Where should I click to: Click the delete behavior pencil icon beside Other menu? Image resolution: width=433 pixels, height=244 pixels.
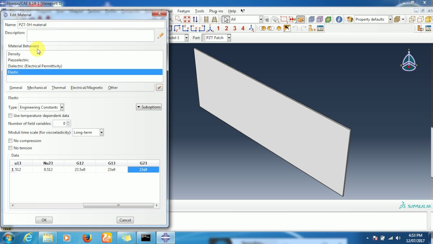point(159,87)
